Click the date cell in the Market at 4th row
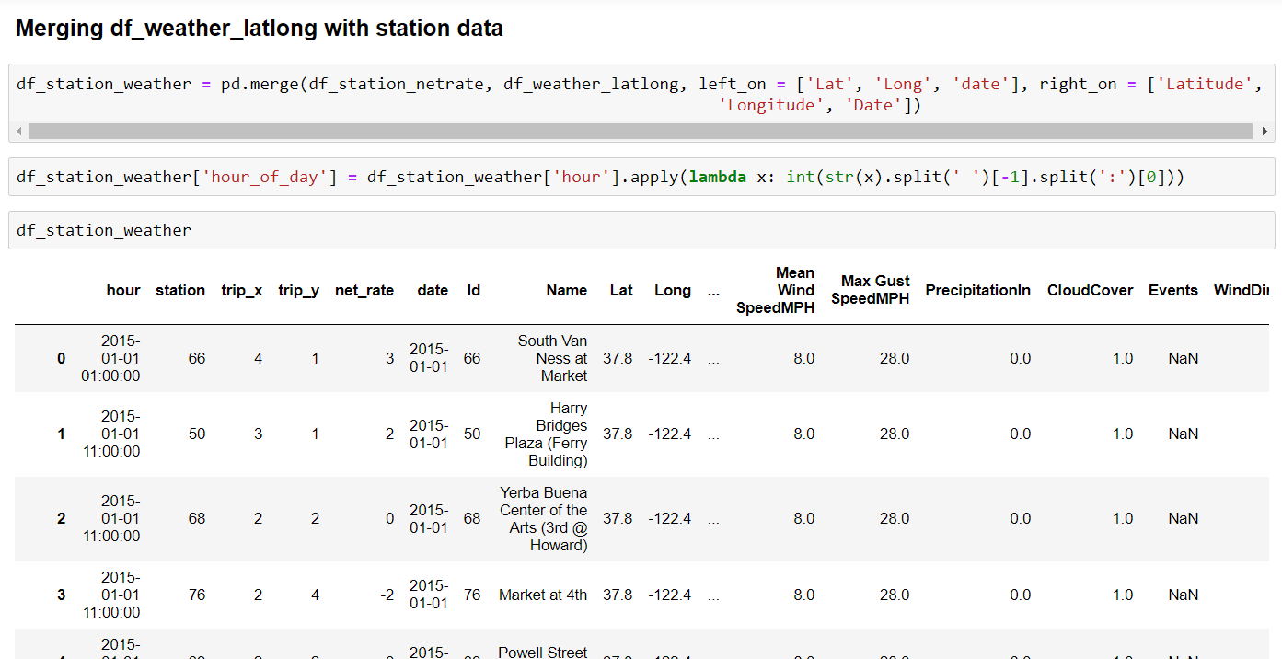The image size is (1282, 659). pyautogui.click(x=429, y=595)
